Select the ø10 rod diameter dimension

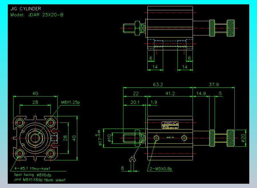[x=109, y=138]
